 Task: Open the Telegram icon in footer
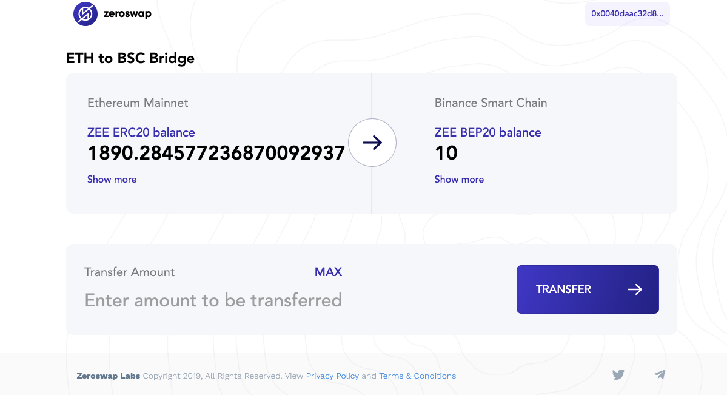click(x=660, y=374)
